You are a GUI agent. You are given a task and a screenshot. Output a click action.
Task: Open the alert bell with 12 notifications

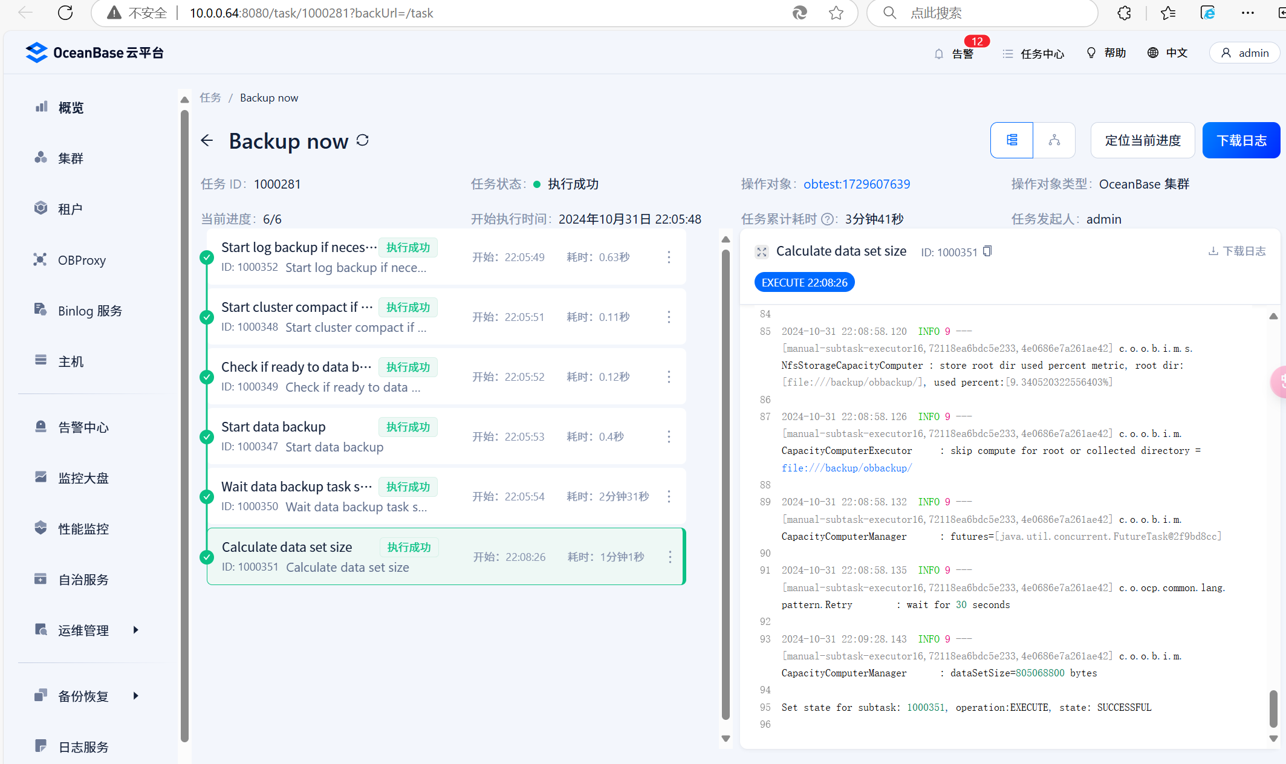click(x=954, y=53)
